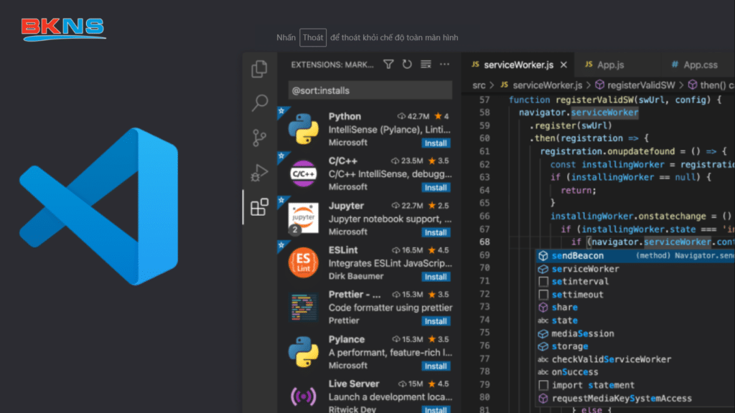Open the Explorer sidebar icon
Screen dimensions: 735x413
coord(258,68)
